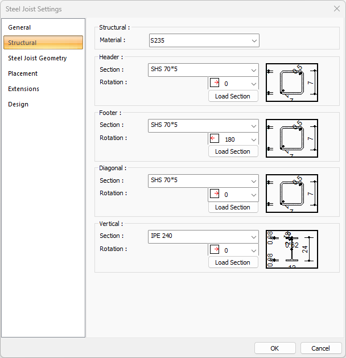Close the Steel Joist Settings dialog
Image resolution: width=346 pixels, height=358 pixels.
tap(336, 9)
